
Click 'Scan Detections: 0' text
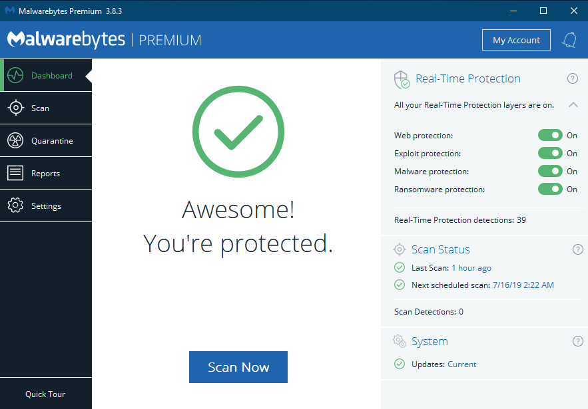coord(429,312)
